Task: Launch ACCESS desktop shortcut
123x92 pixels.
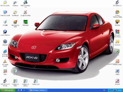Action: click(117, 81)
